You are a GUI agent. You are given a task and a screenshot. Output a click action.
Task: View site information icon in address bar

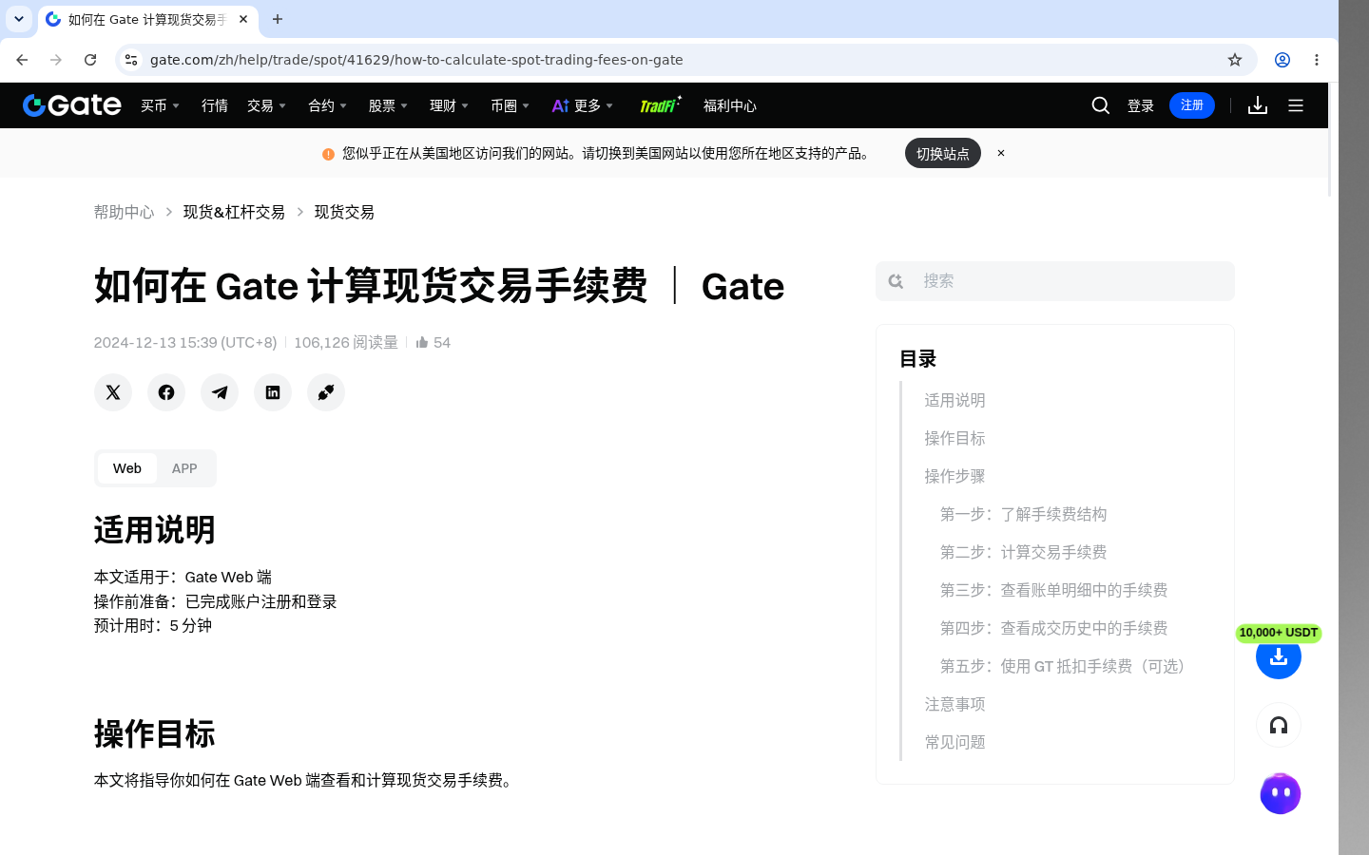pyautogui.click(x=131, y=60)
